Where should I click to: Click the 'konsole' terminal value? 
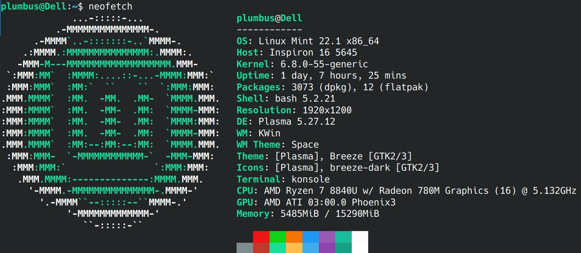(311, 179)
